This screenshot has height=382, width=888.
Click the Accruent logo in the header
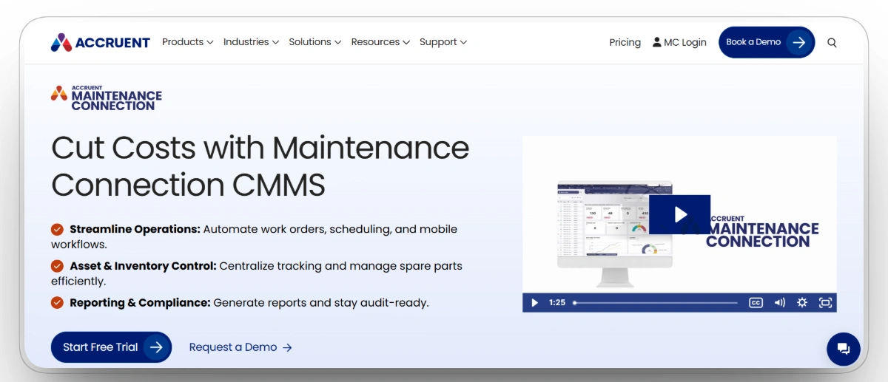(x=100, y=42)
